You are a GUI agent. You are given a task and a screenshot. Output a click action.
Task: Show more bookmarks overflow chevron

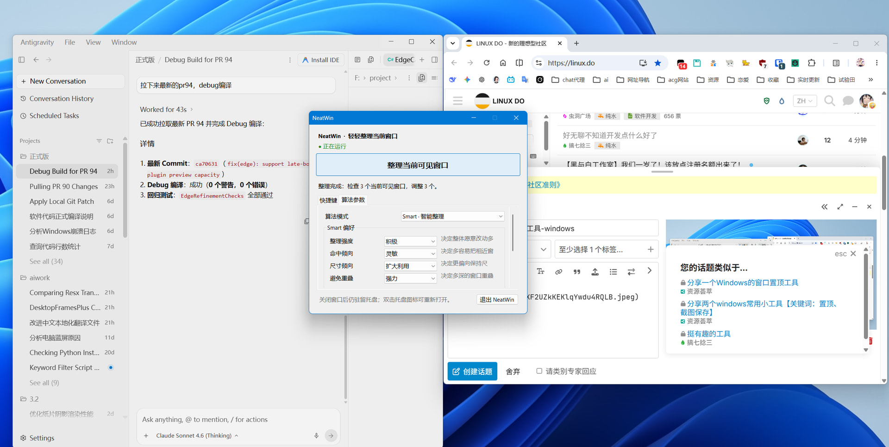click(x=870, y=80)
